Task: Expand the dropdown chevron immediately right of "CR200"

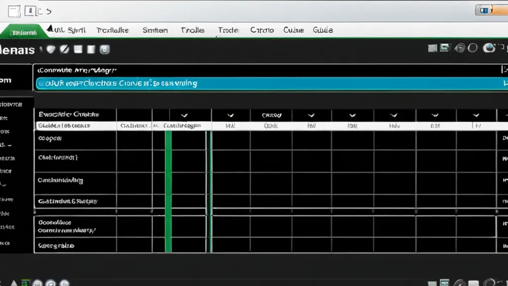Action: click(312, 115)
